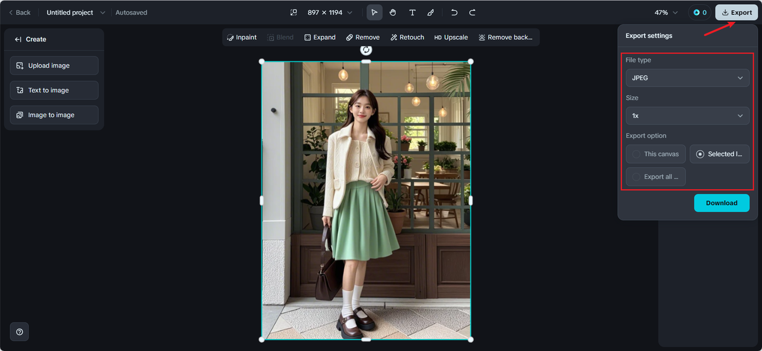The image size is (762, 351).
Task: Click Remove background tool
Action: click(x=505, y=37)
